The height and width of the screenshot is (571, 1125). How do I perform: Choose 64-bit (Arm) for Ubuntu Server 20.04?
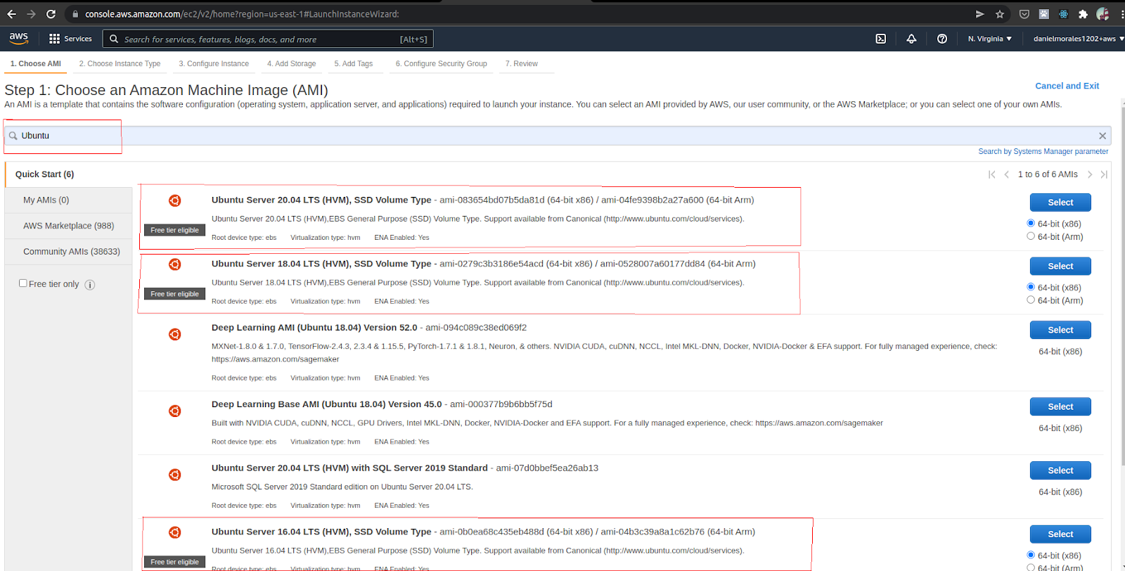click(1031, 236)
